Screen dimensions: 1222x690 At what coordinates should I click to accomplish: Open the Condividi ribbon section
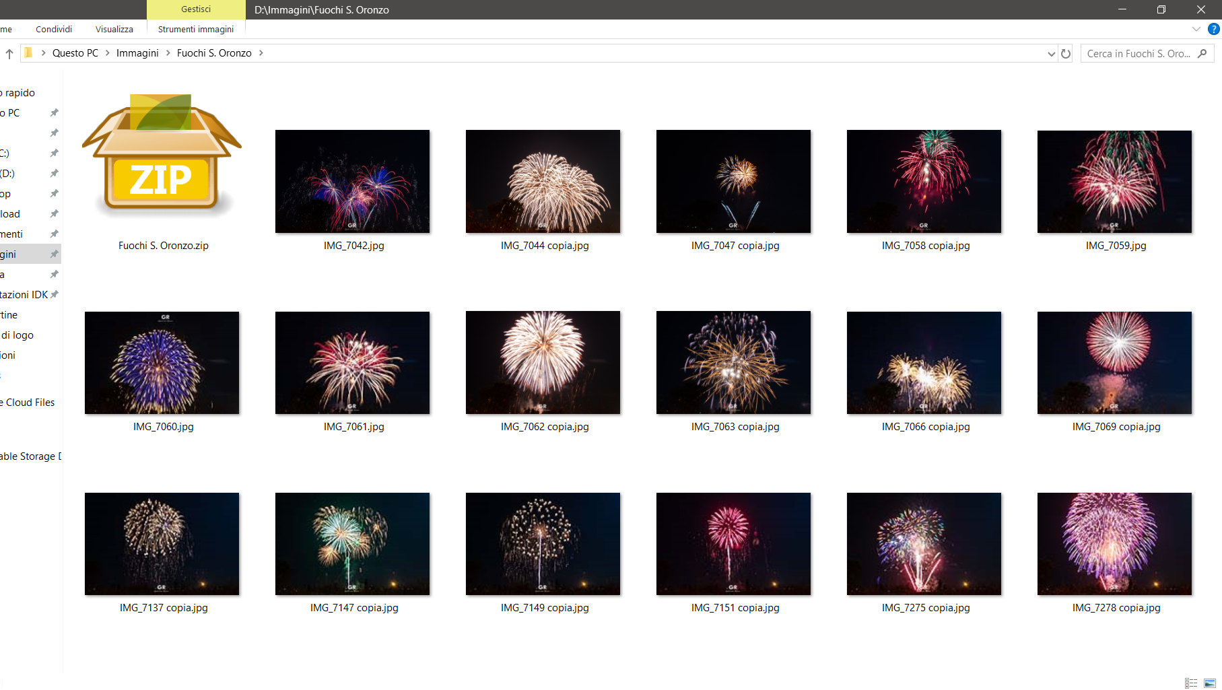pos(54,29)
